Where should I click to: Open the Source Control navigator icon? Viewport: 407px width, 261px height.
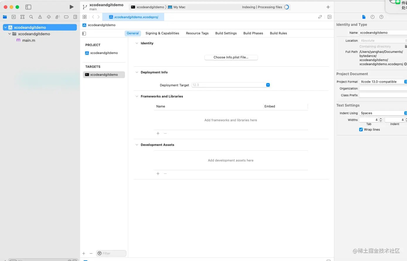(13, 17)
